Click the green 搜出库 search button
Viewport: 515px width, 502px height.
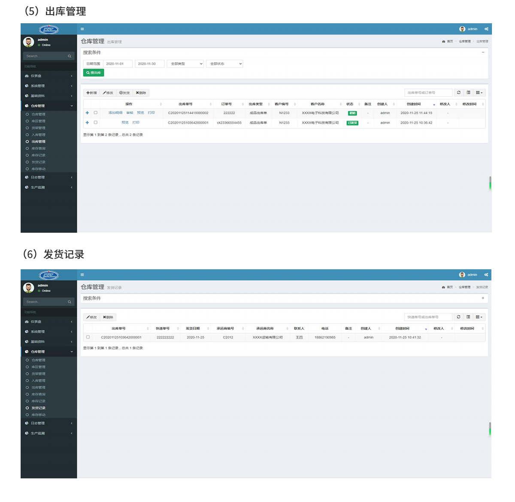[94, 73]
